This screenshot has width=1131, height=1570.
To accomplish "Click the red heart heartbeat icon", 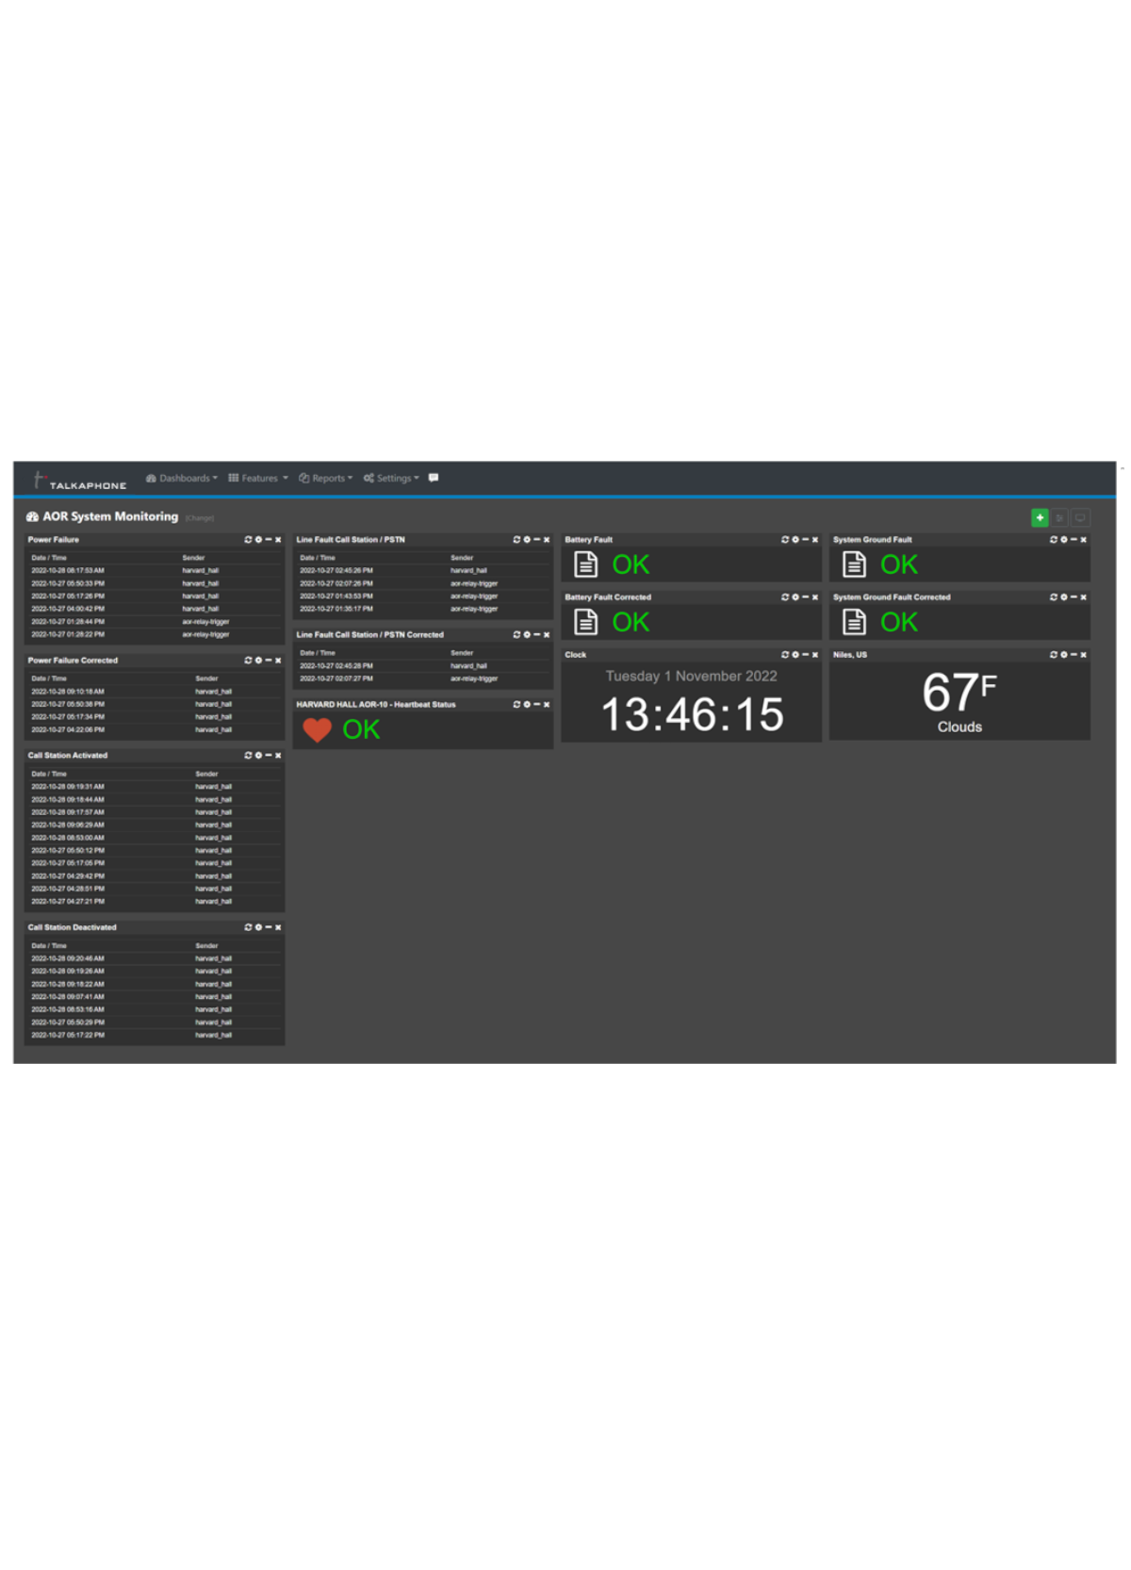I will coord(318,730).
